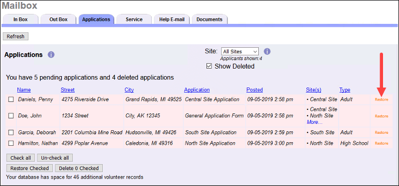Select the Applications tab
399x186 pixels.
[96, 19]
